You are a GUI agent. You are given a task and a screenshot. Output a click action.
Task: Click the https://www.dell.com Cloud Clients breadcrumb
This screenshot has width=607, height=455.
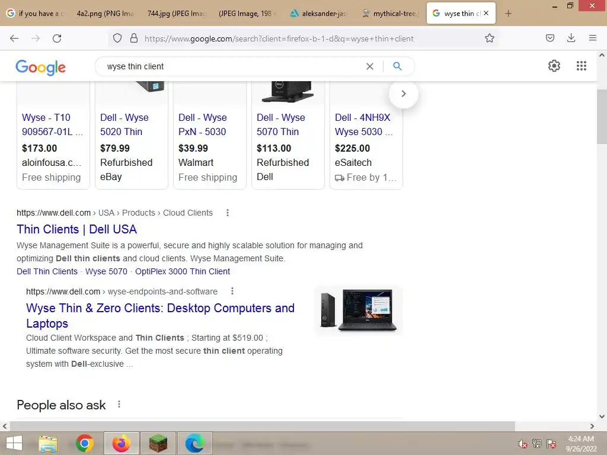114,213
